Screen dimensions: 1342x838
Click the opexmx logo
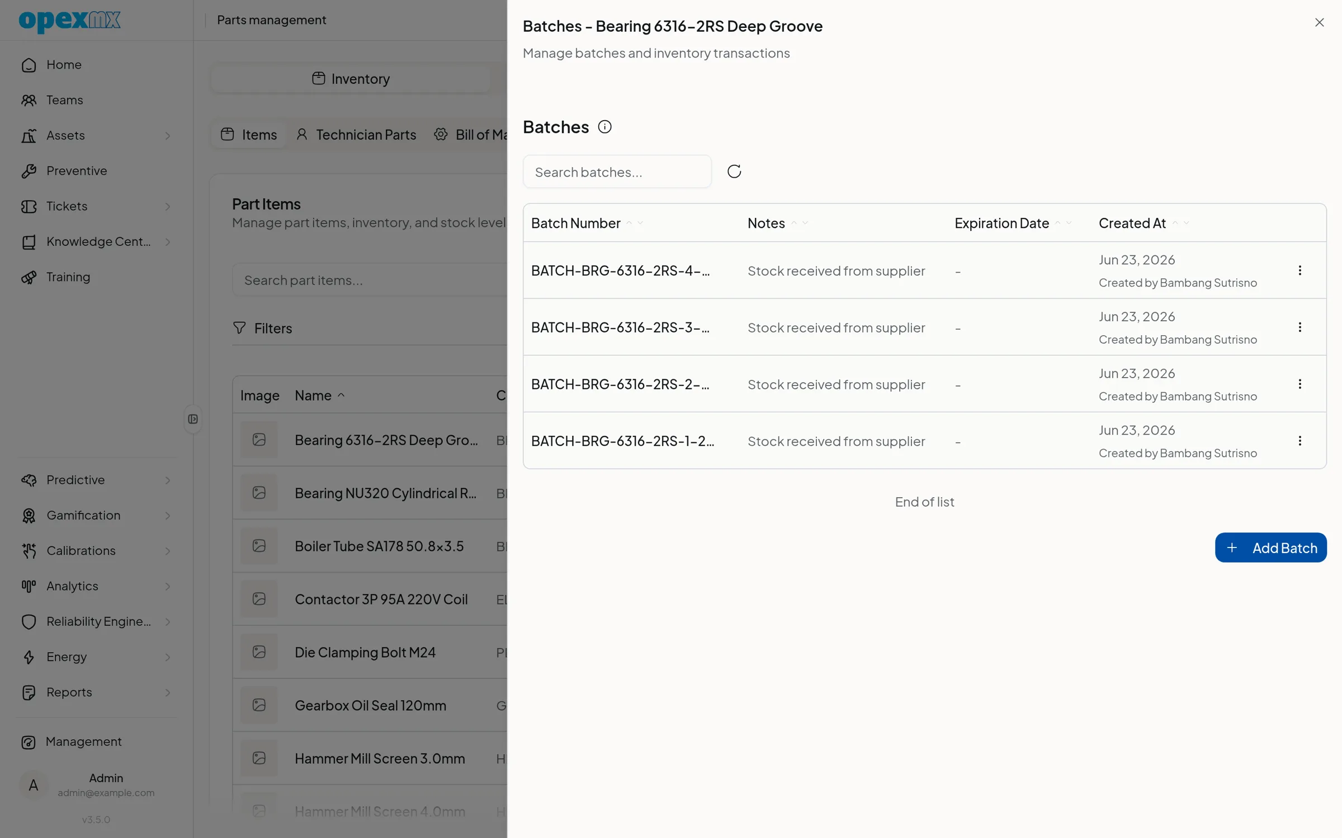69,21
